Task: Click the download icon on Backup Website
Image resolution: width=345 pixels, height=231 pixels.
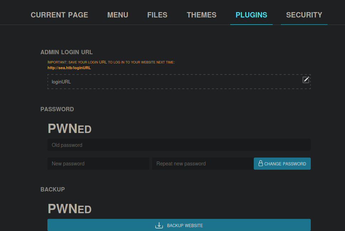Action: tap(159, 225)
